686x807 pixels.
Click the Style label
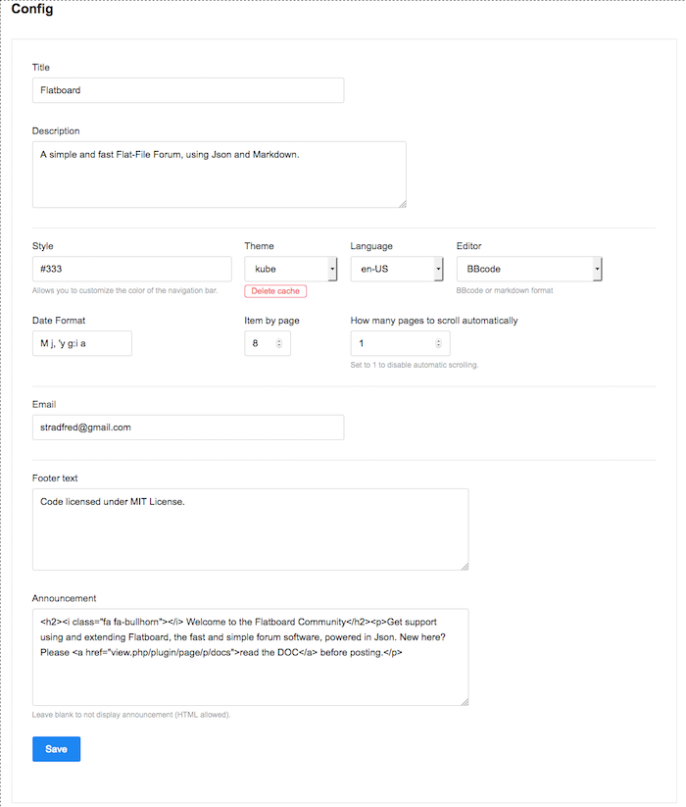pyautogui.click(x=43, y=246)
